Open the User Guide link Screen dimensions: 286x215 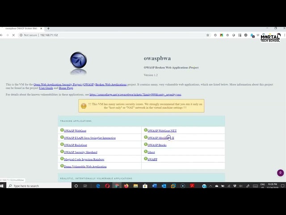(x=46, y=88)
